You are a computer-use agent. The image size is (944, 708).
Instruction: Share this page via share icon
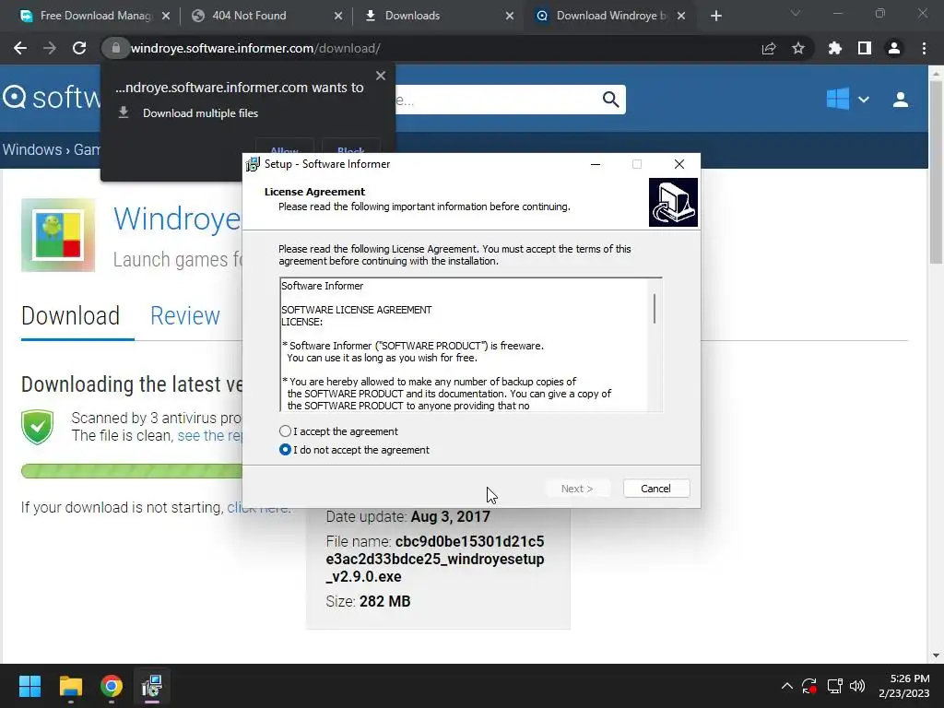[768, 48]
